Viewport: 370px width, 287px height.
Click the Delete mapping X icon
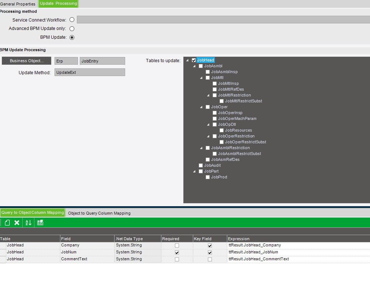coord(17,223)
